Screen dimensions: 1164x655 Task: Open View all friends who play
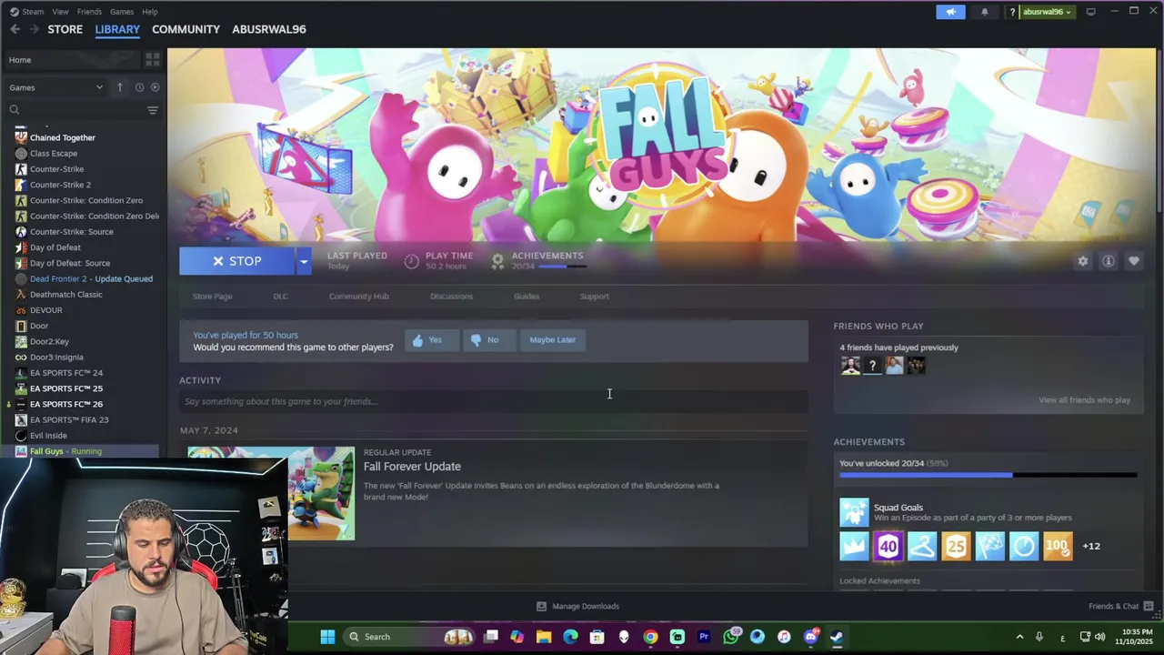[x=1084, y=400]
